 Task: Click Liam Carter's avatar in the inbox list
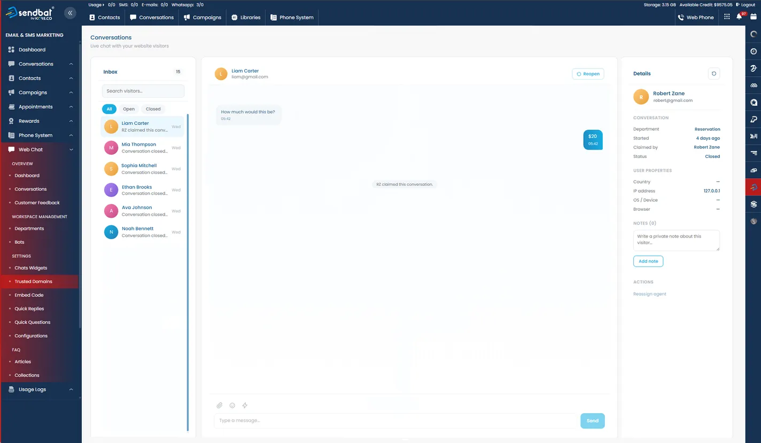[111, 126]
